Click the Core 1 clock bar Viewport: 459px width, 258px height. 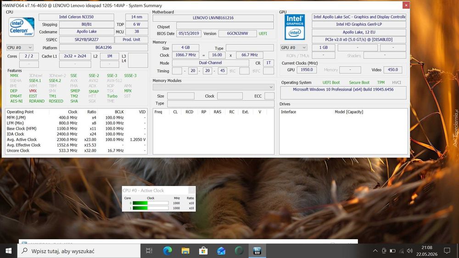(151, 208)
